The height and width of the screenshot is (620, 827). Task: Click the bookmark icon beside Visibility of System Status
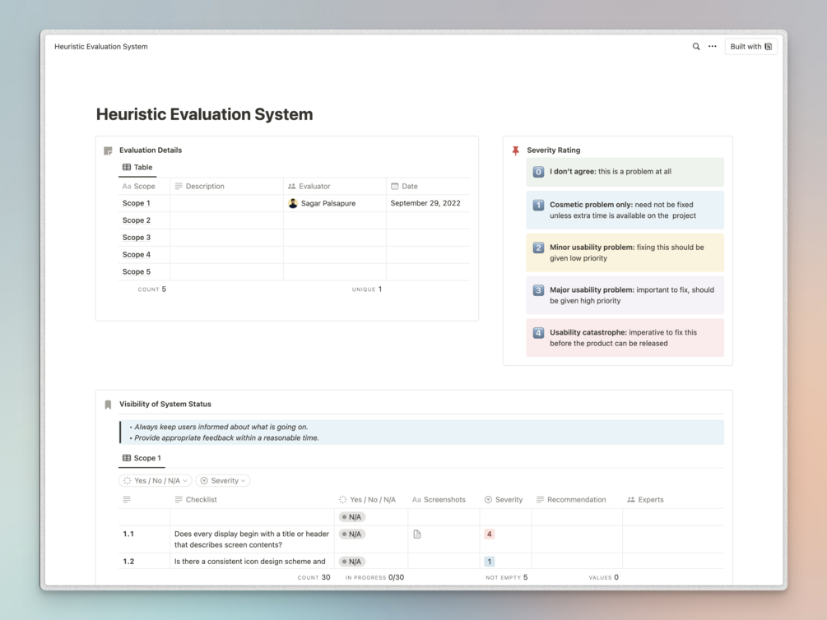coord(108,404)
